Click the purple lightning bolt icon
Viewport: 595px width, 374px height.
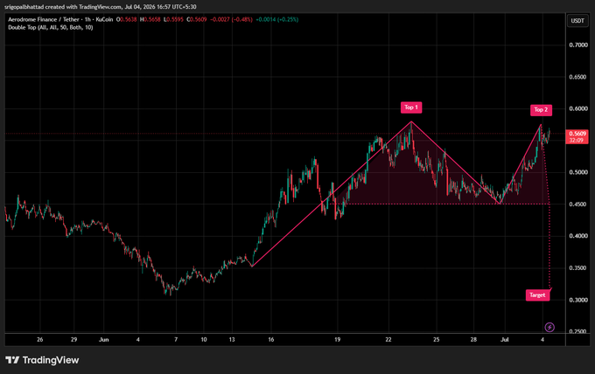549,327
